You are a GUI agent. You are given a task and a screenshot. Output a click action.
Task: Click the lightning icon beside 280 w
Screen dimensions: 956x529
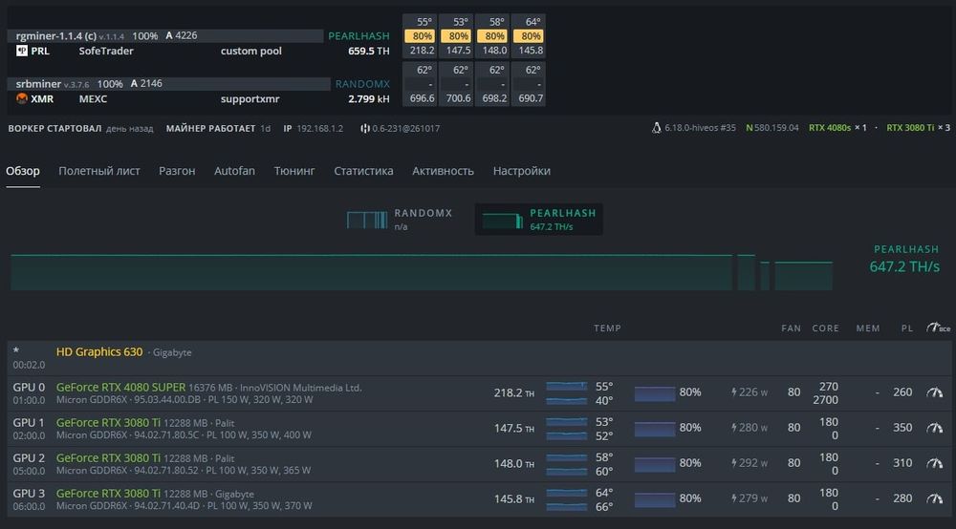734,428
